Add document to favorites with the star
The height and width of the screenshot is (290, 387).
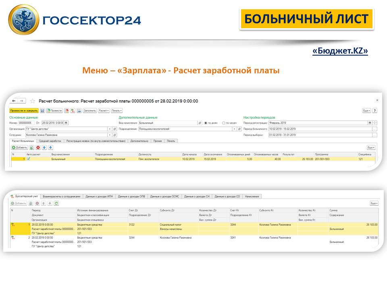click(x=32, y=101)
